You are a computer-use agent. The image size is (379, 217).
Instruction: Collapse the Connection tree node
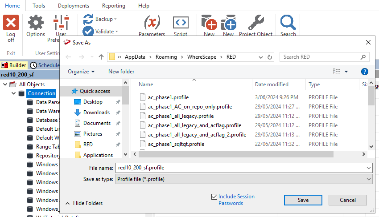(13, 93)
